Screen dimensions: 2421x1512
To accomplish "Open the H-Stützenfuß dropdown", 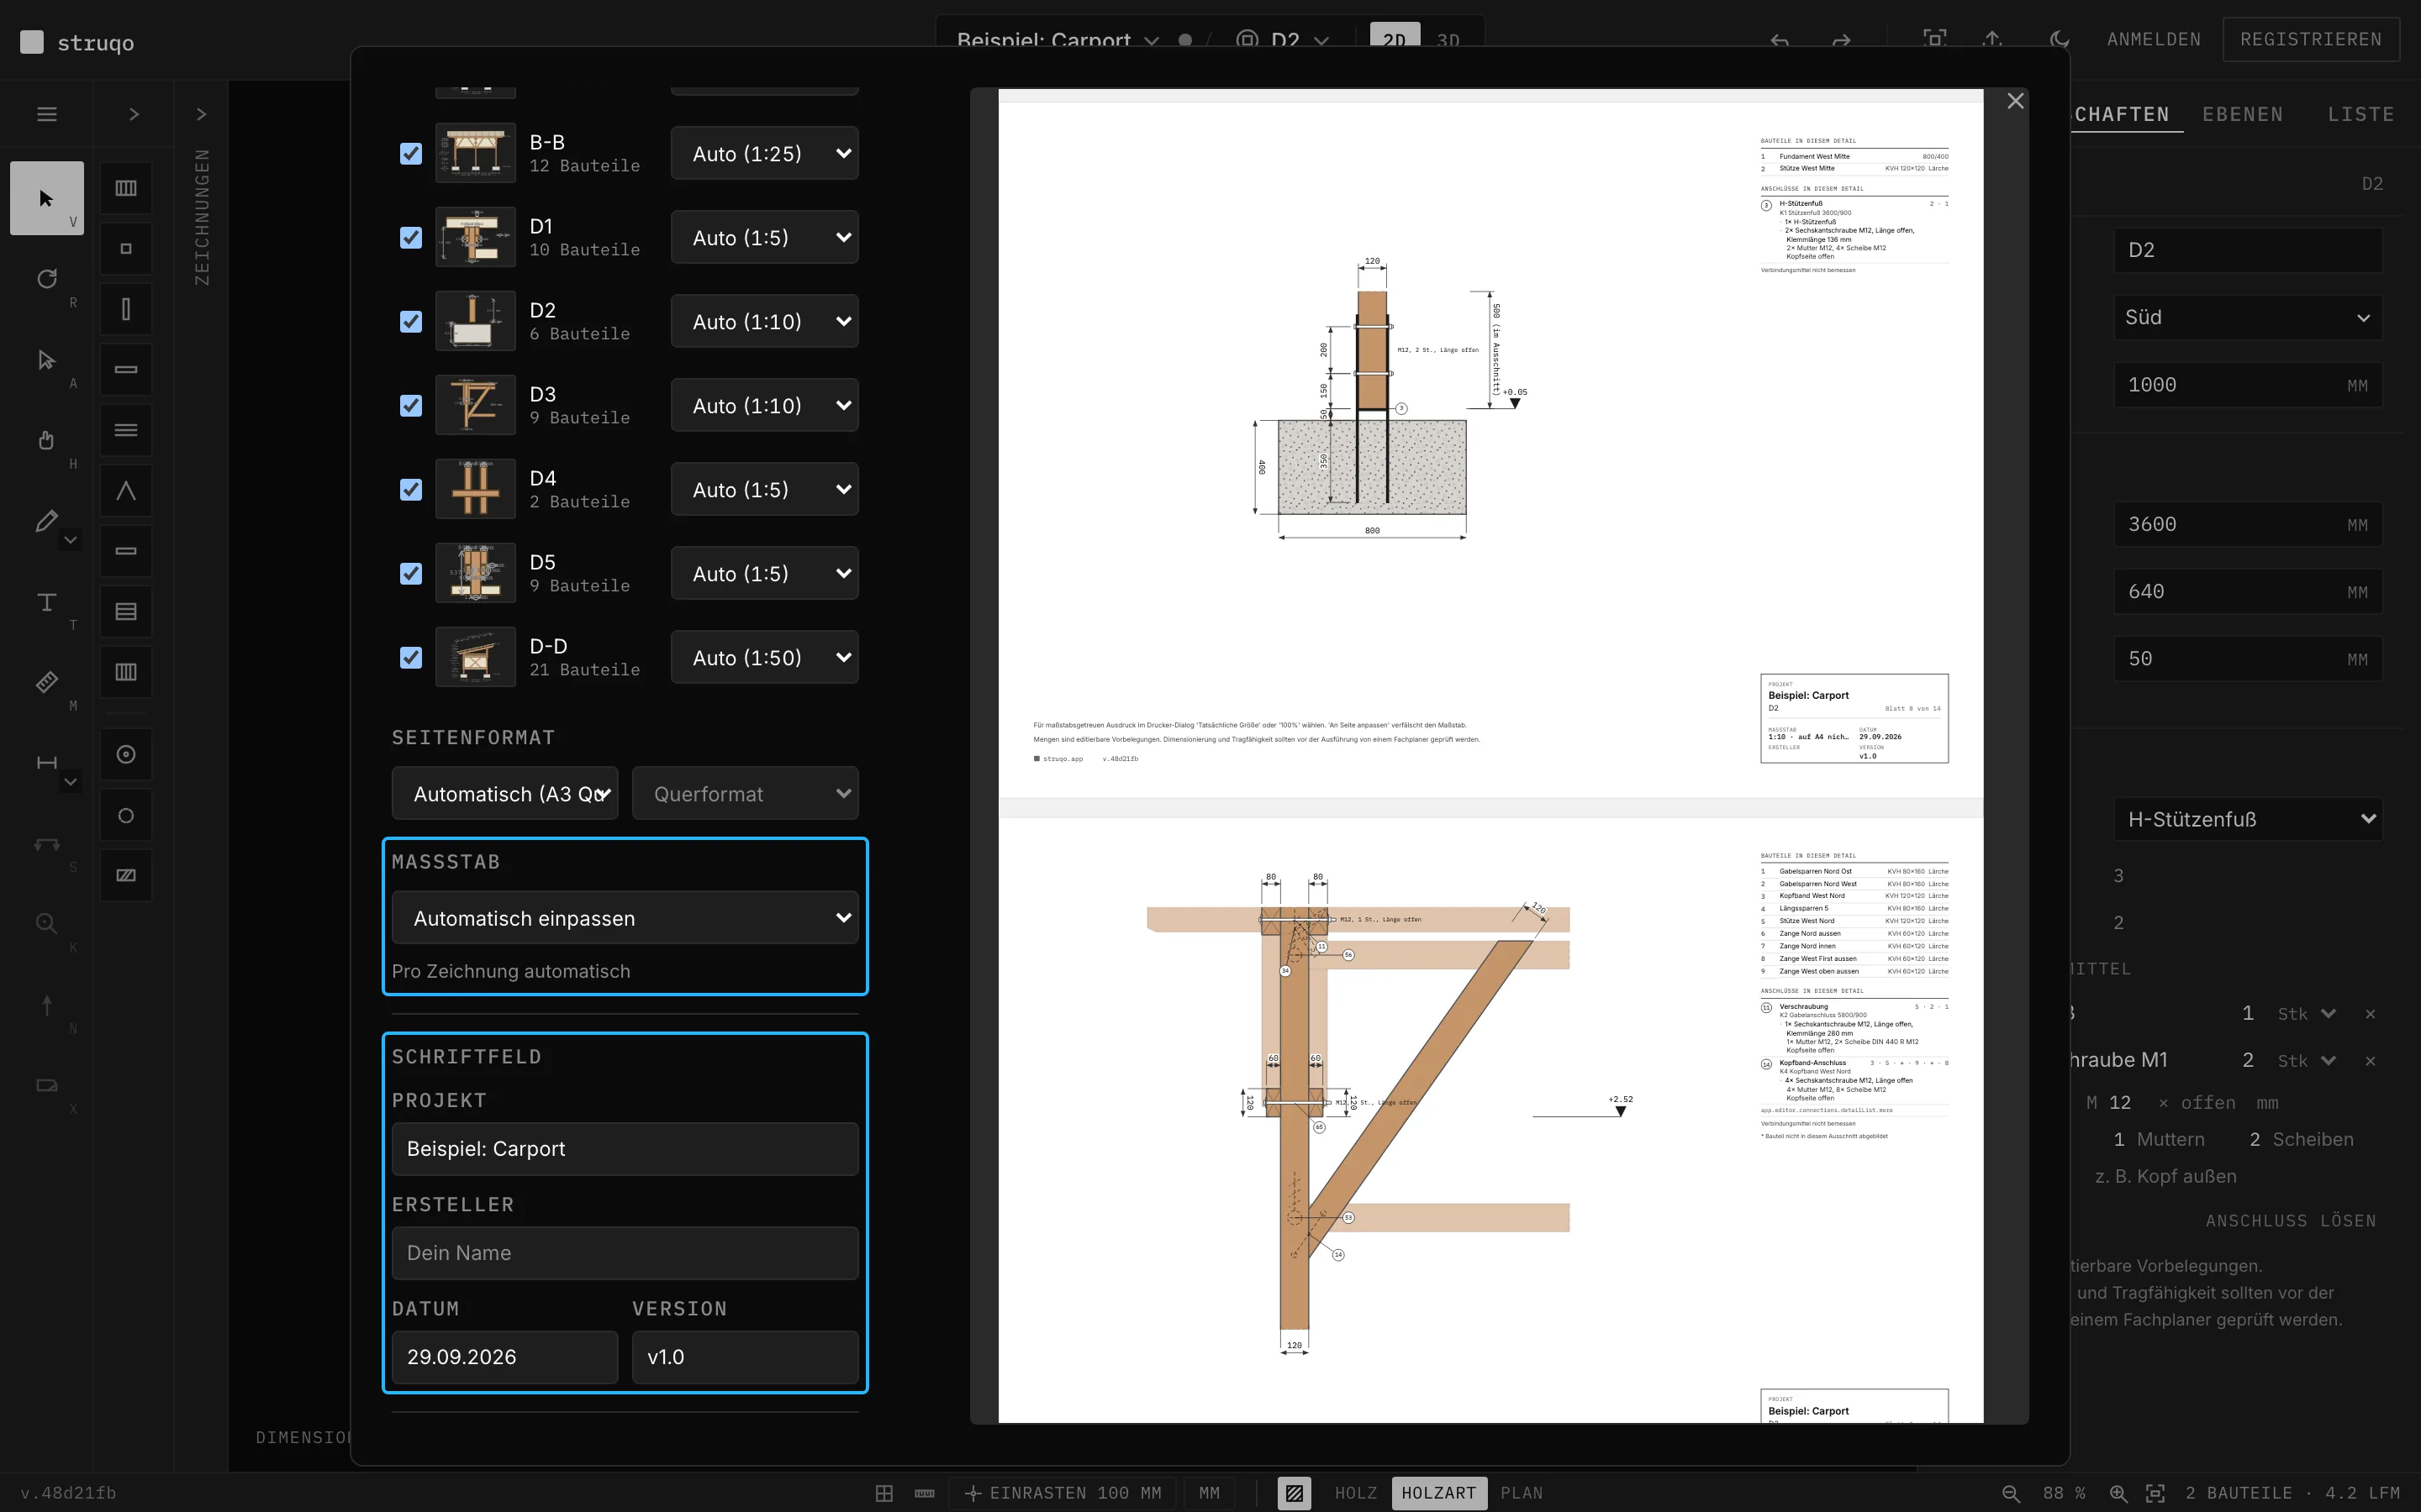I will [x=2247, y=819].
